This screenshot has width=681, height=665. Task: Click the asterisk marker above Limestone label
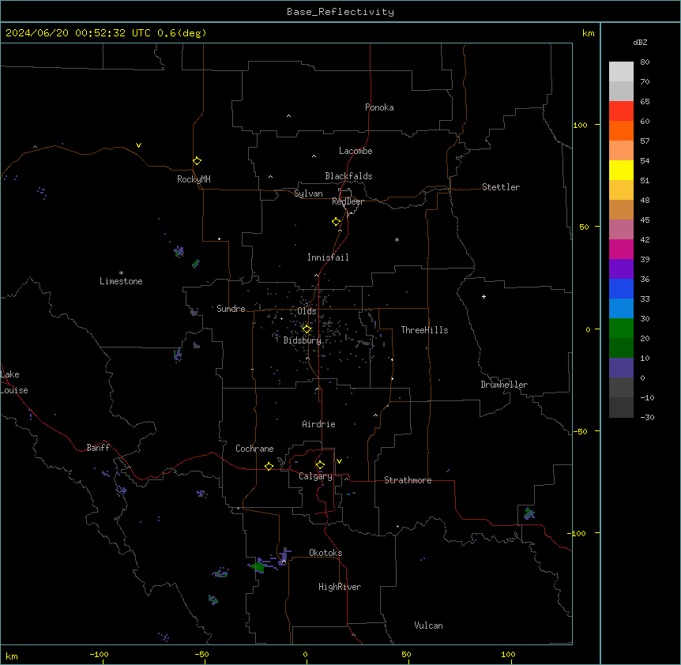(121, 273)
